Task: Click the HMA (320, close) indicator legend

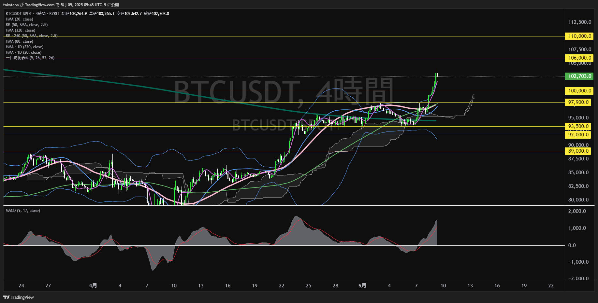Action: pos(21,30)
